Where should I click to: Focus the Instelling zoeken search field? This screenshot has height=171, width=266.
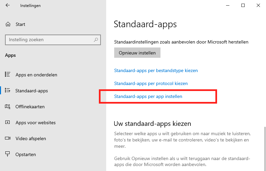(x=50, y=40)
